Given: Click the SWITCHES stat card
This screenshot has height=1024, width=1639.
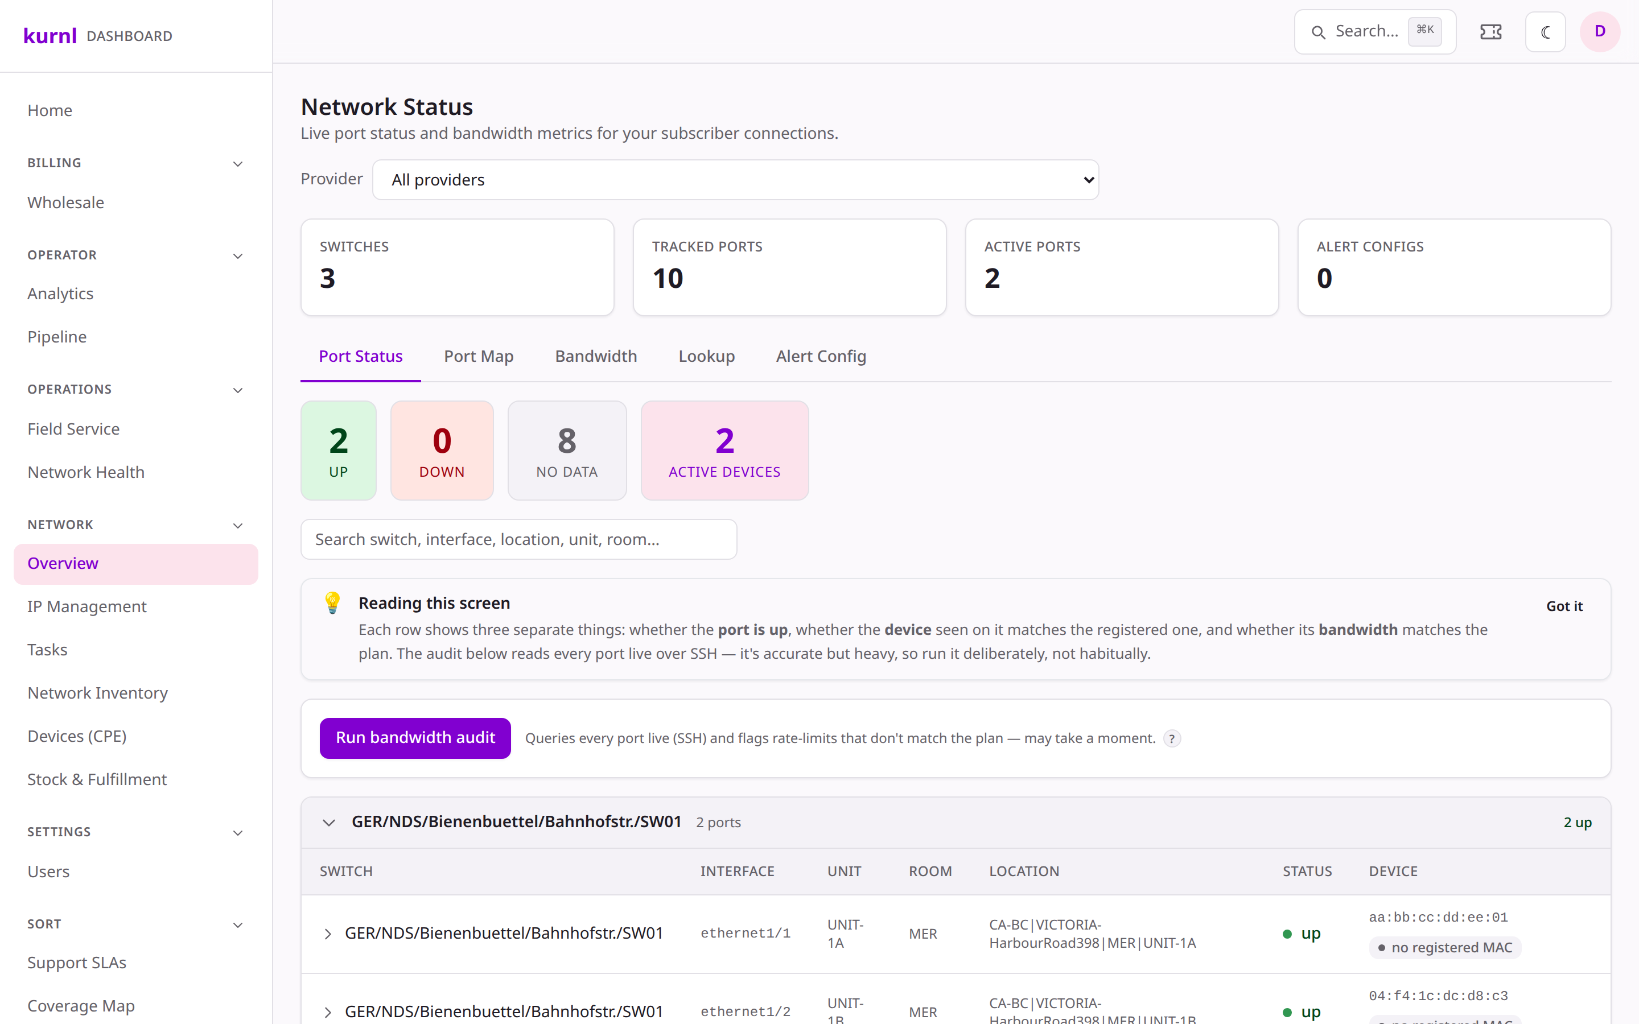Looking at the screenshot, I should tap(457, 267).
